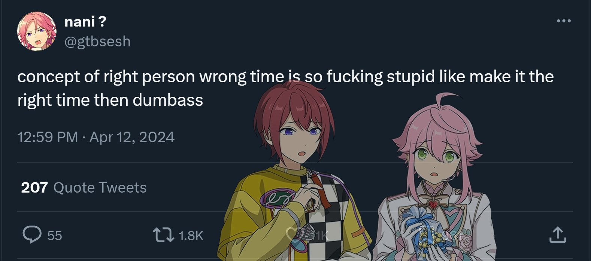Screen dimensions: 591x261
Task: Open the three-dot more options menu
Action: pyautogui.click(x=564, y=21)
